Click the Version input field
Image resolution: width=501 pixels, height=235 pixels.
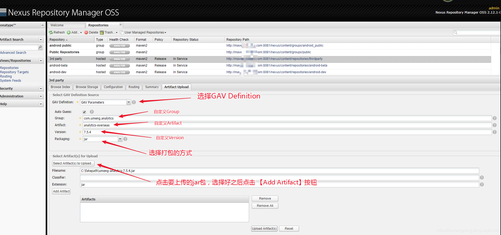click(287, 132)
